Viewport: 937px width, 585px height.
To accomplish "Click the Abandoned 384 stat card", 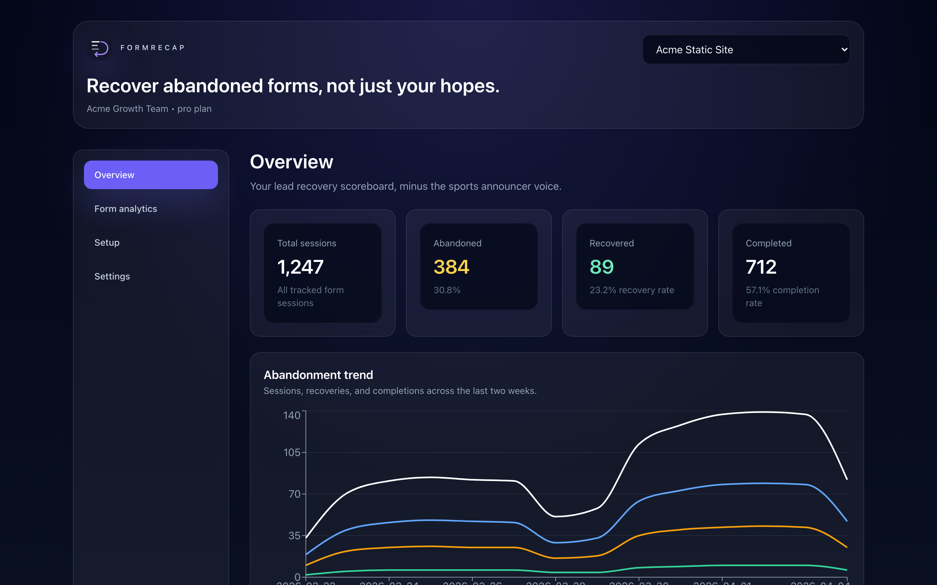I will 479,267.
